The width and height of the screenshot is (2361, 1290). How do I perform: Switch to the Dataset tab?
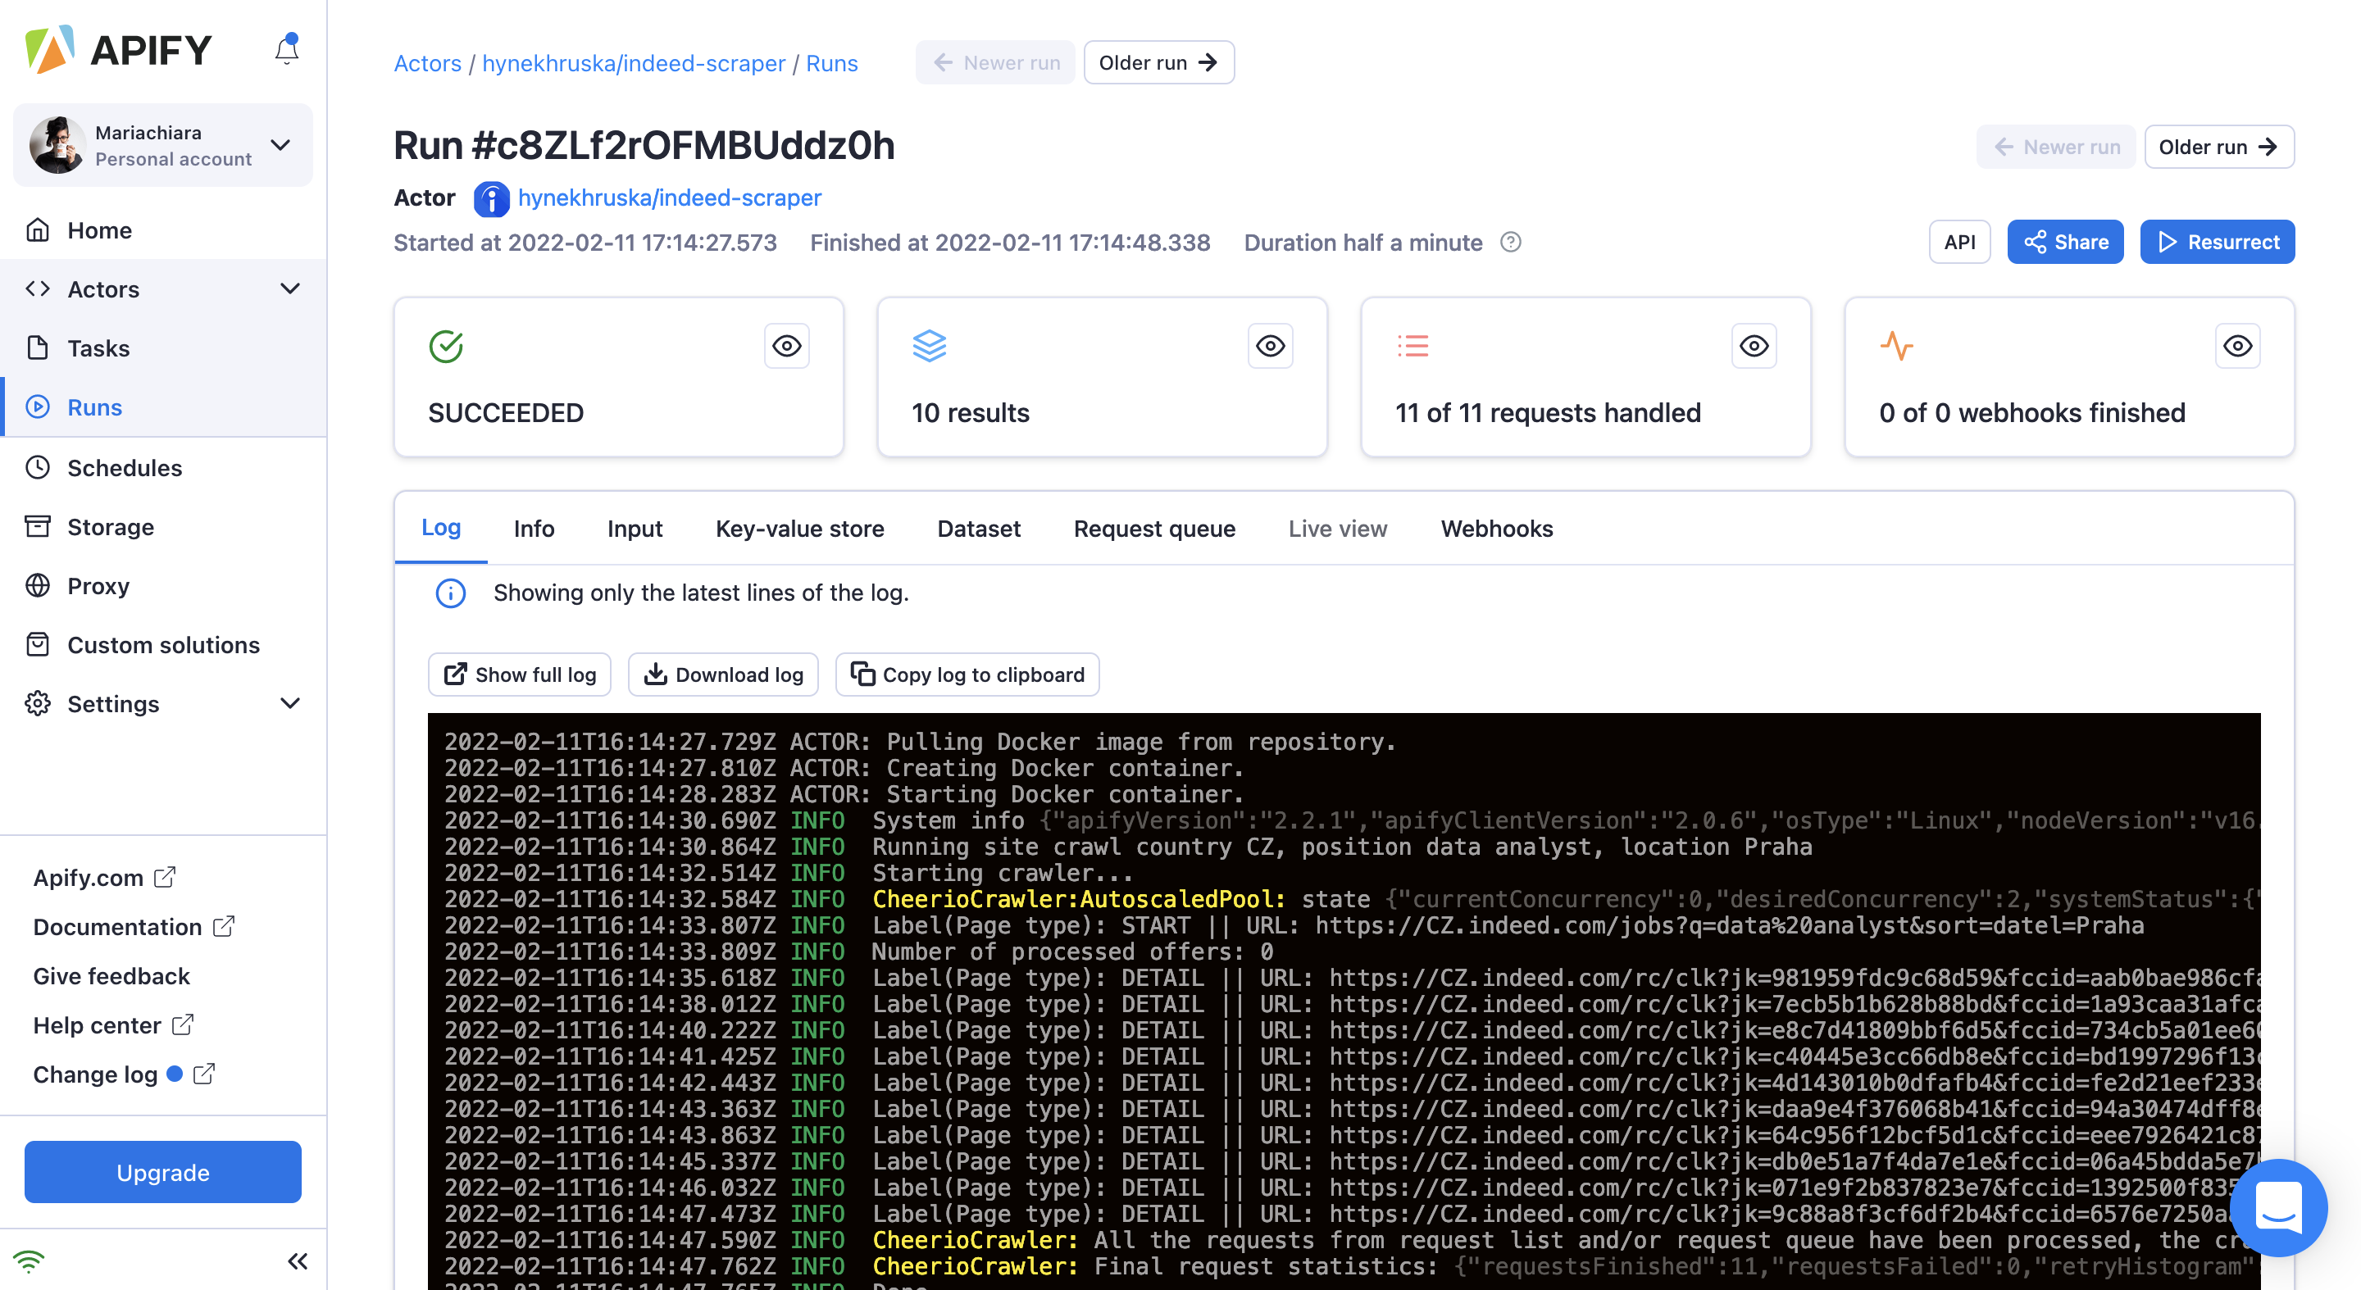(979, 529)
